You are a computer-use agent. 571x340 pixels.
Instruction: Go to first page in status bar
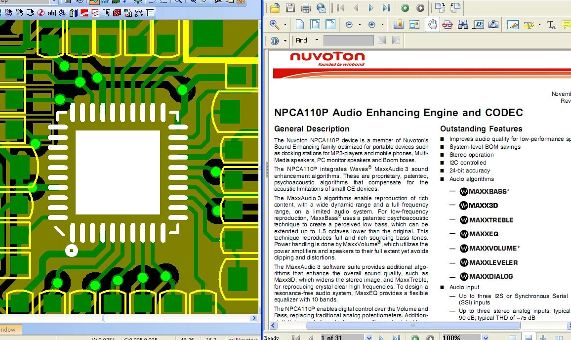(x=296, y=338)
